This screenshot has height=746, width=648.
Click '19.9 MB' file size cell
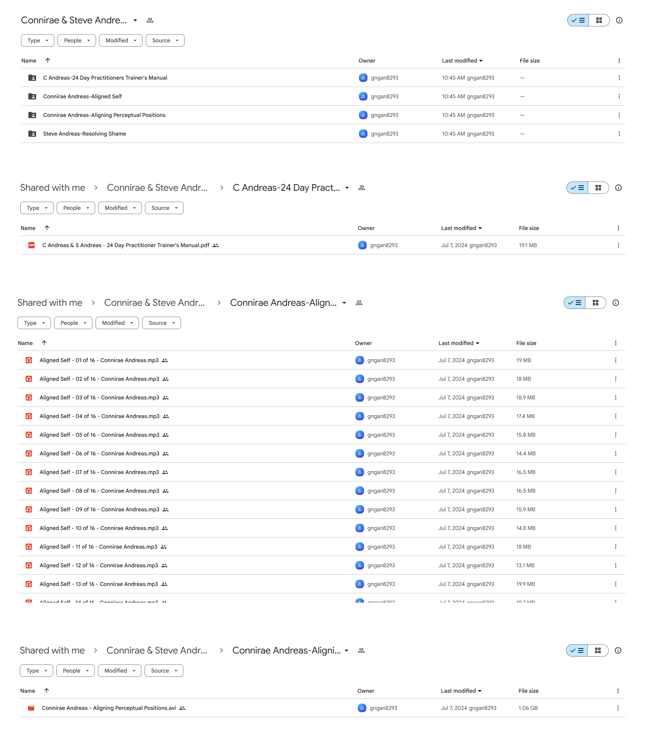(x=525, y=584)
